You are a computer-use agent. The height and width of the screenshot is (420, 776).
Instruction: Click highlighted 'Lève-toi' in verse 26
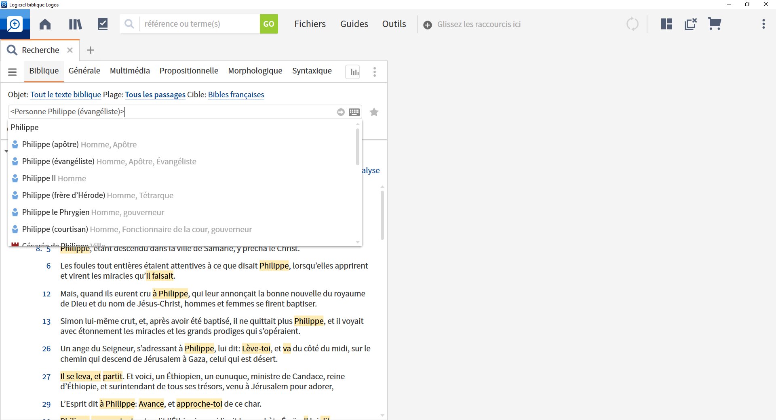(x=256, y=349)
